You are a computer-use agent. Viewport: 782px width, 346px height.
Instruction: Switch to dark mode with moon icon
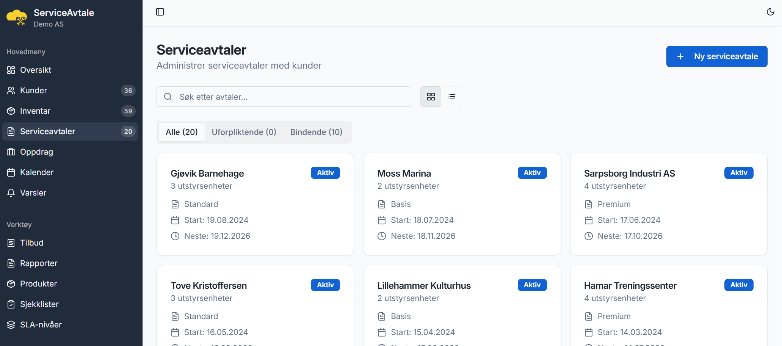[x=770, y=12]
